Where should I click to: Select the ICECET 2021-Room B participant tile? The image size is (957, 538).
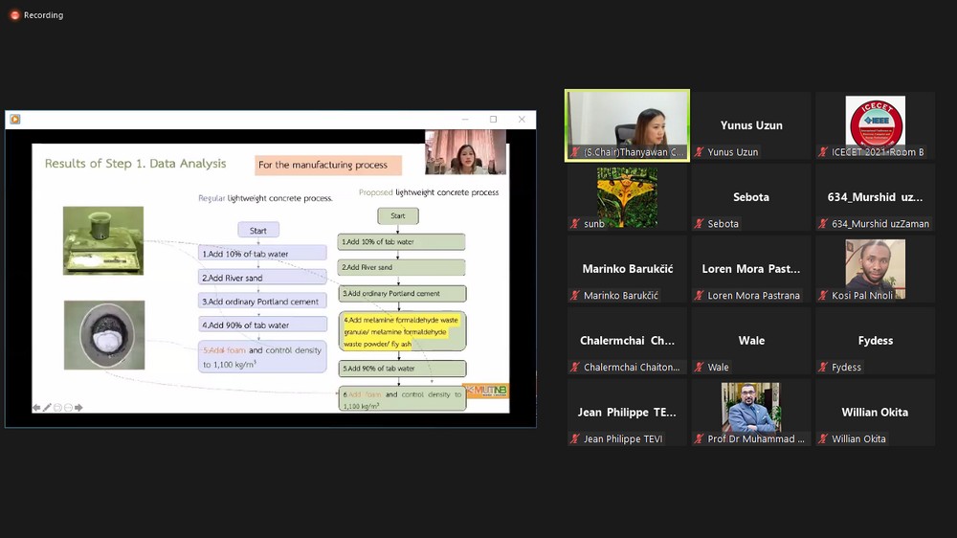pos(875,125)
